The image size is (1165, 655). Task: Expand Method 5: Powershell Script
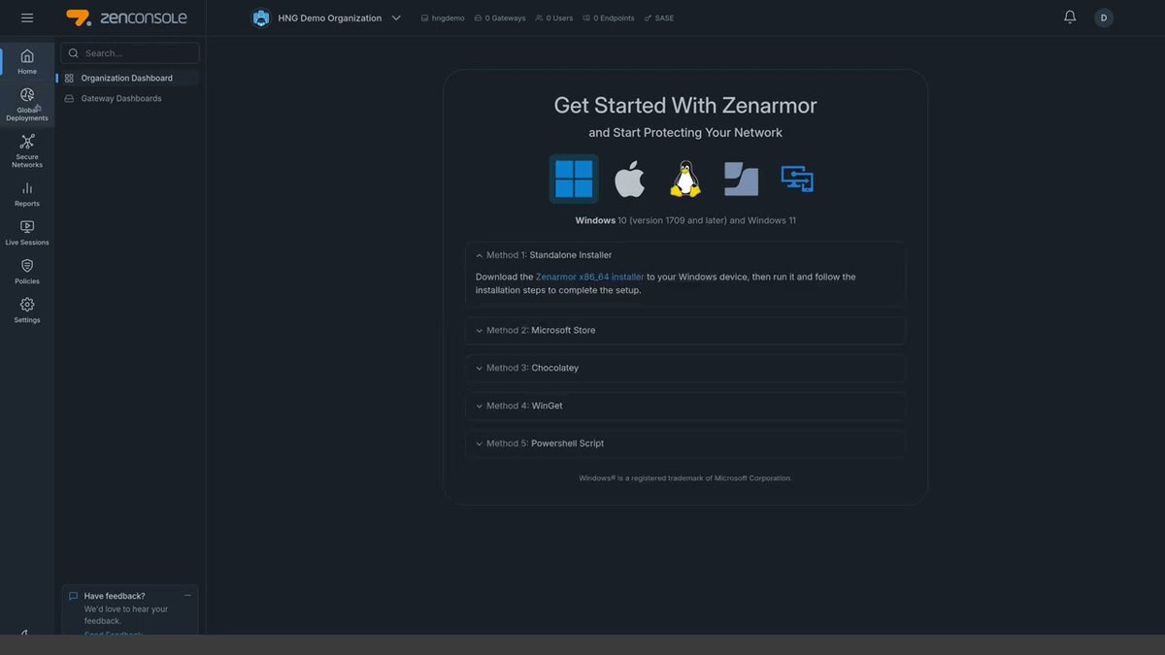click(x=685, y=443)
